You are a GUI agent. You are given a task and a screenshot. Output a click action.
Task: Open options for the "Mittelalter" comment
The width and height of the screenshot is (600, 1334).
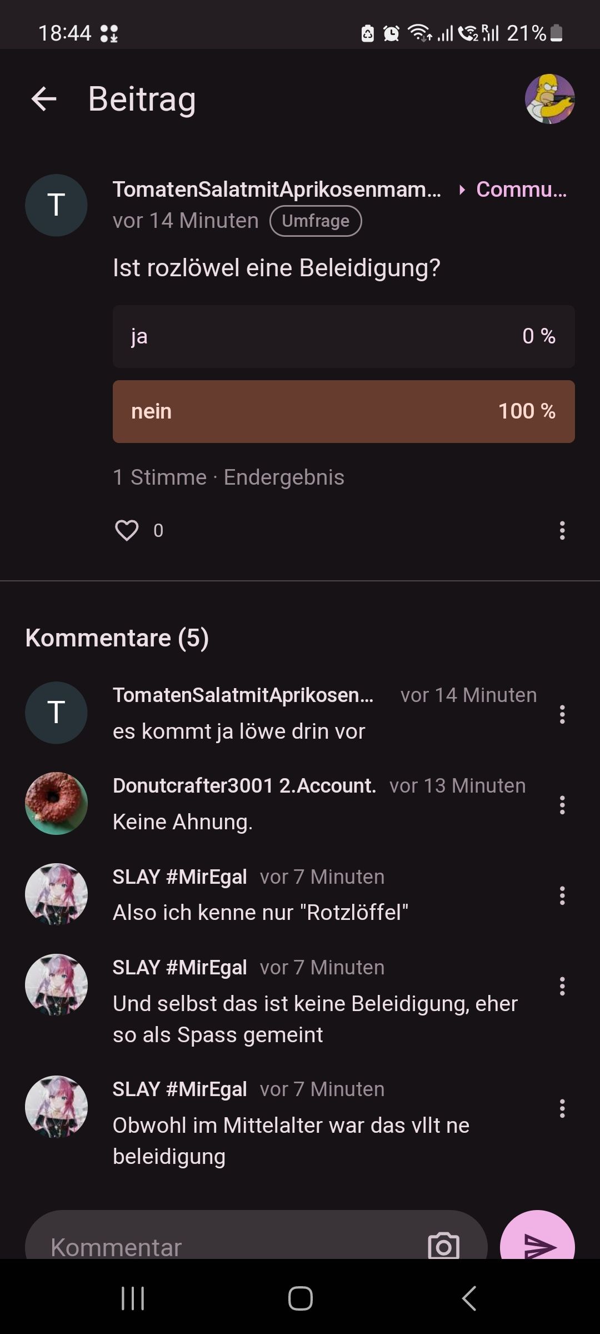click(x=562, y=1108)
